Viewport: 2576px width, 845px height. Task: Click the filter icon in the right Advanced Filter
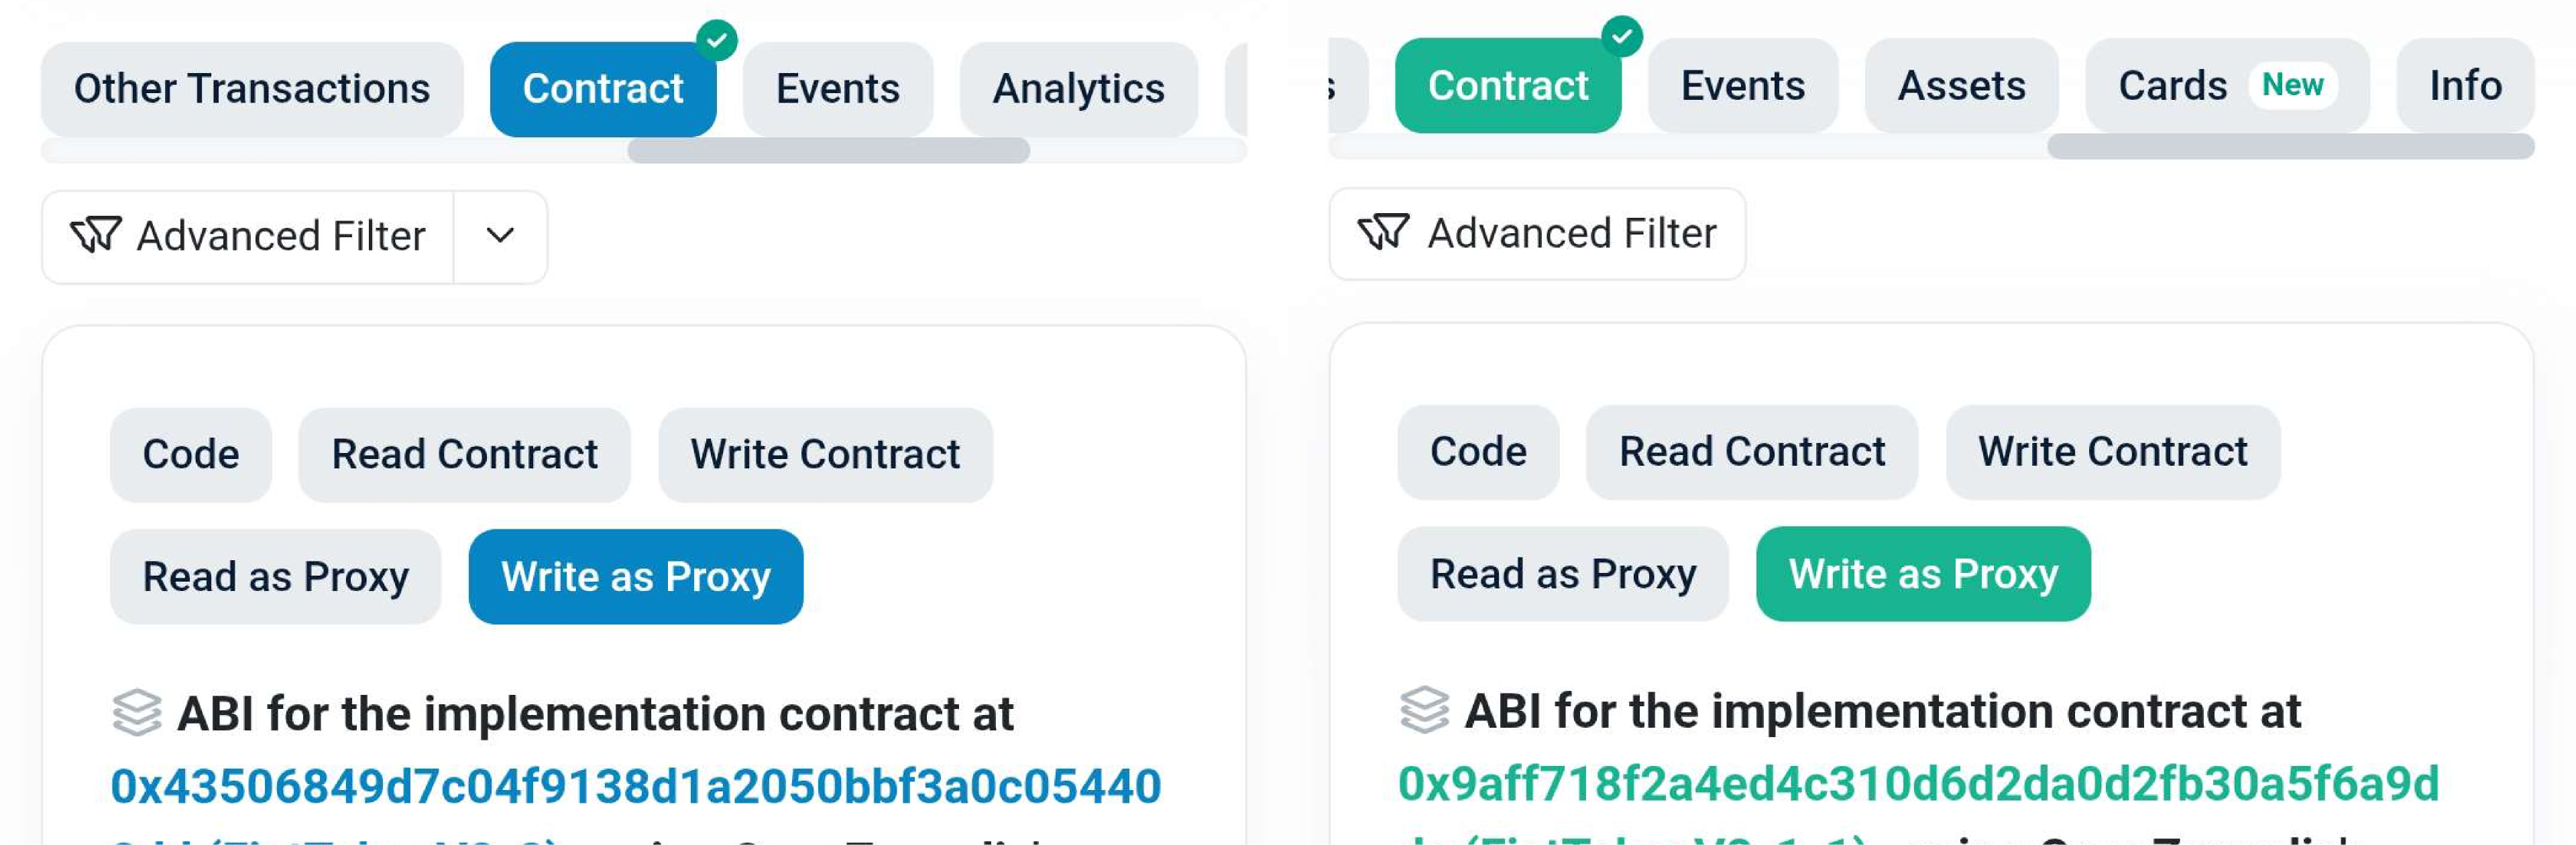click(x=1383, y=233)
